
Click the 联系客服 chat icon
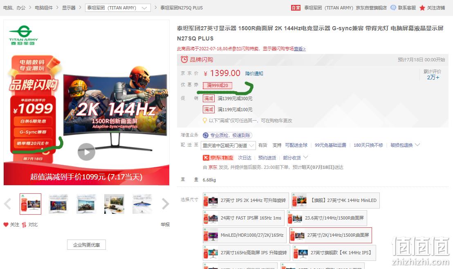point(393,8)
